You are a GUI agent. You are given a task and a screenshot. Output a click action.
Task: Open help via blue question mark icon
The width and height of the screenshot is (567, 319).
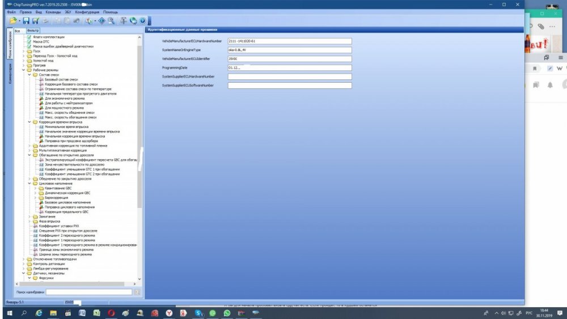click(142, 21)
